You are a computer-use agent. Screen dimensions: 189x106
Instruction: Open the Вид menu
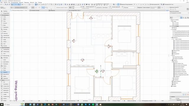[9, 2]
